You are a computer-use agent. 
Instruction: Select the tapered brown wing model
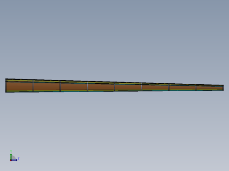[x=114, y=85]
